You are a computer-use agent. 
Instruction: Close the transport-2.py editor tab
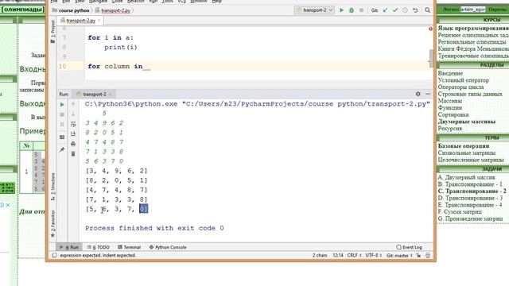pos(99,21)
